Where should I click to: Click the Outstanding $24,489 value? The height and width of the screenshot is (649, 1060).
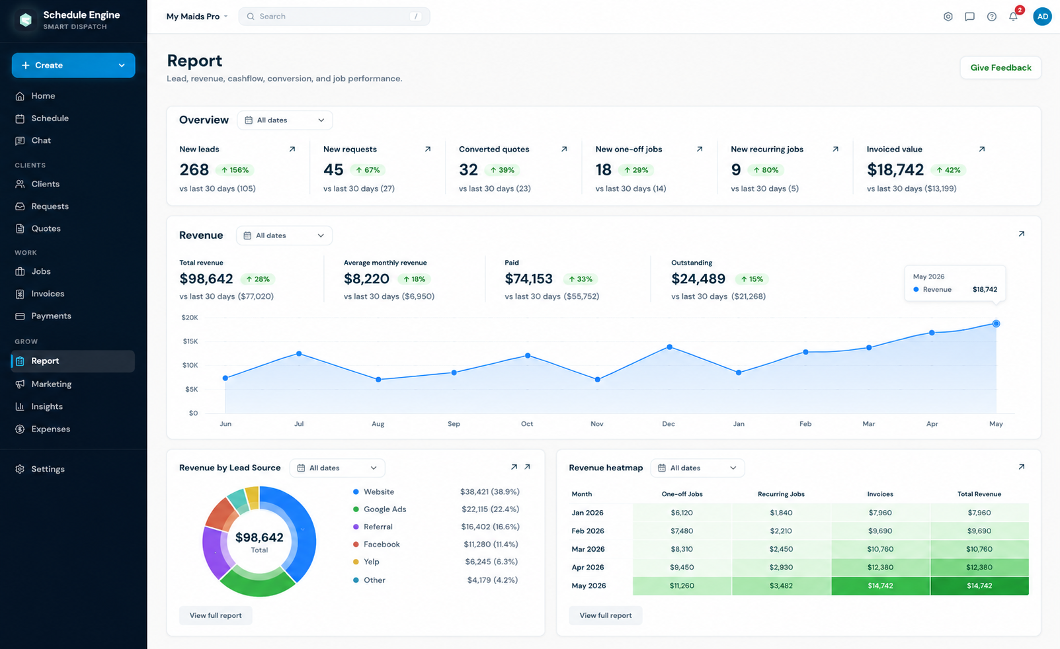tap(698, 279)
